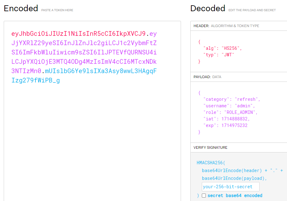287x201 pixels.
Task: Click the 'Decoded' heading
Action: coord(208,8)
